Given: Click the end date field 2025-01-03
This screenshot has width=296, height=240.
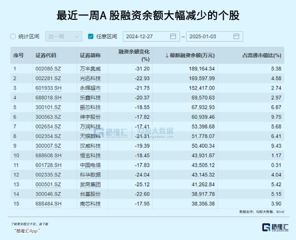Looking at the screenshot, I should point(215,36).
